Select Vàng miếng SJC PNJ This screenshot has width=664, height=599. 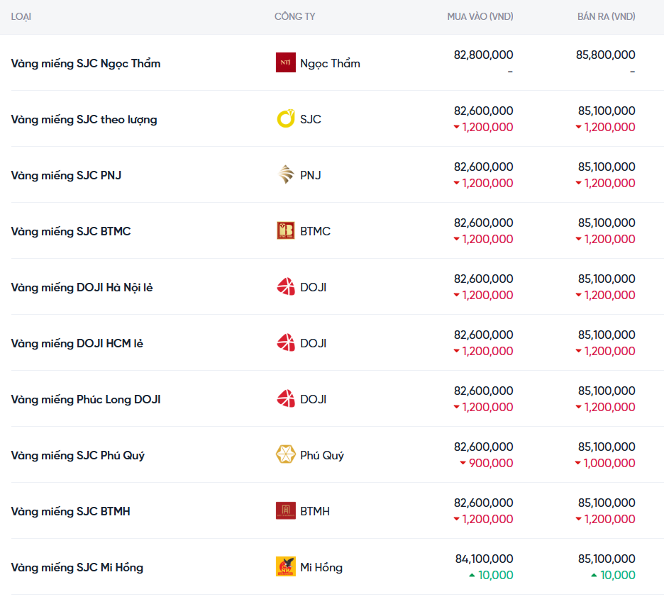[x=66, y=175]
